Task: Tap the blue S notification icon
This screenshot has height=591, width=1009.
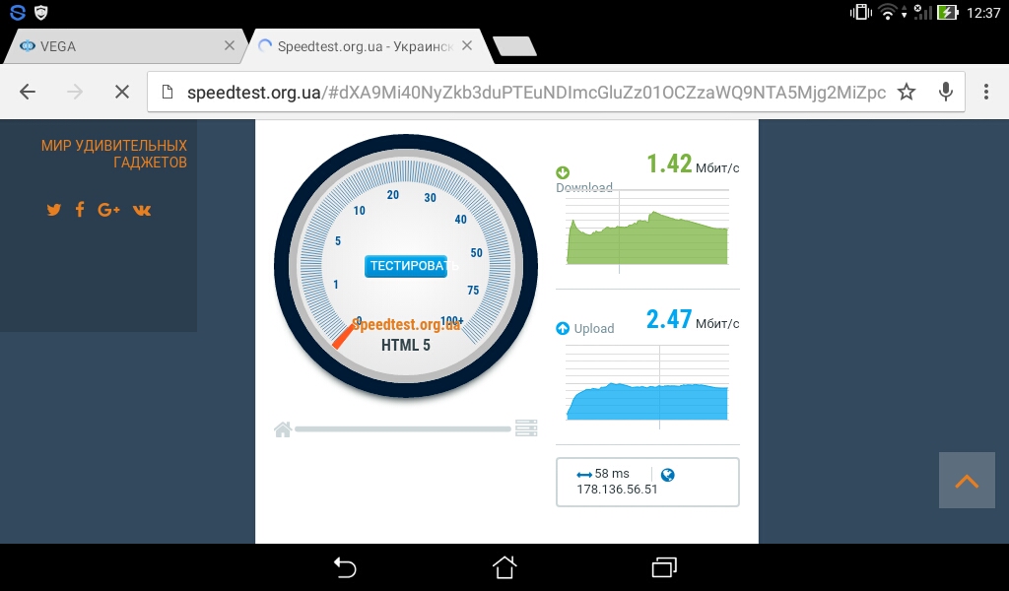Action: pos(18,12)
